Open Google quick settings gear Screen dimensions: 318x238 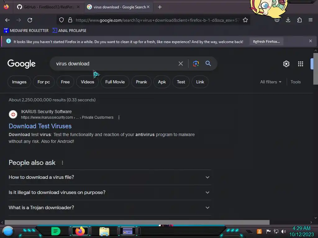click(286, 64)
